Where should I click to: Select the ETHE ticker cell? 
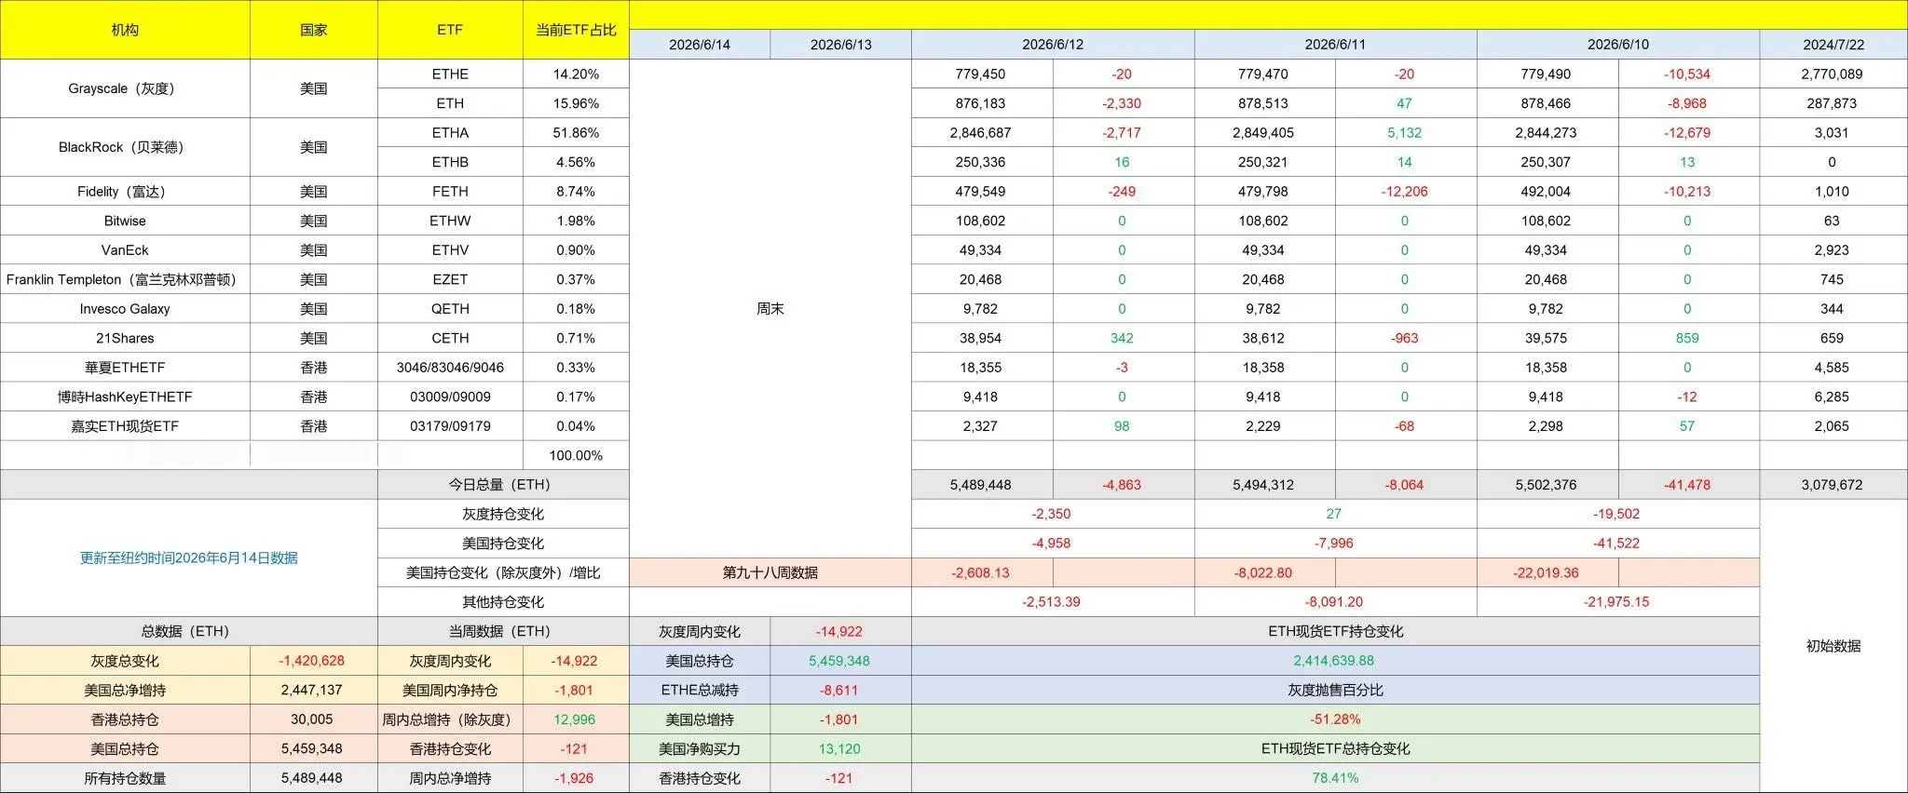450,74
